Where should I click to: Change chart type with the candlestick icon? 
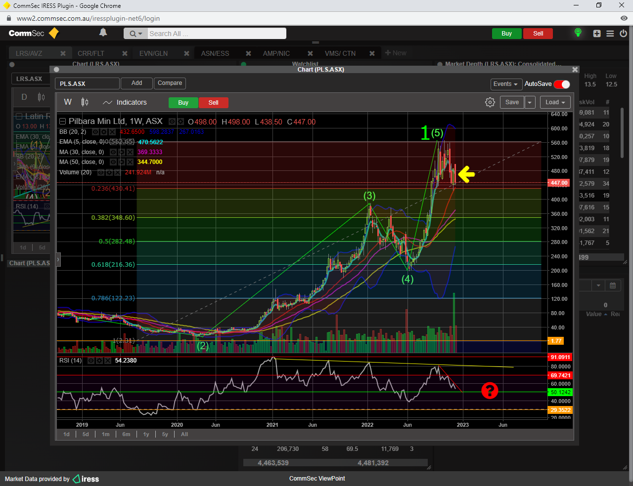coord(85,102)
